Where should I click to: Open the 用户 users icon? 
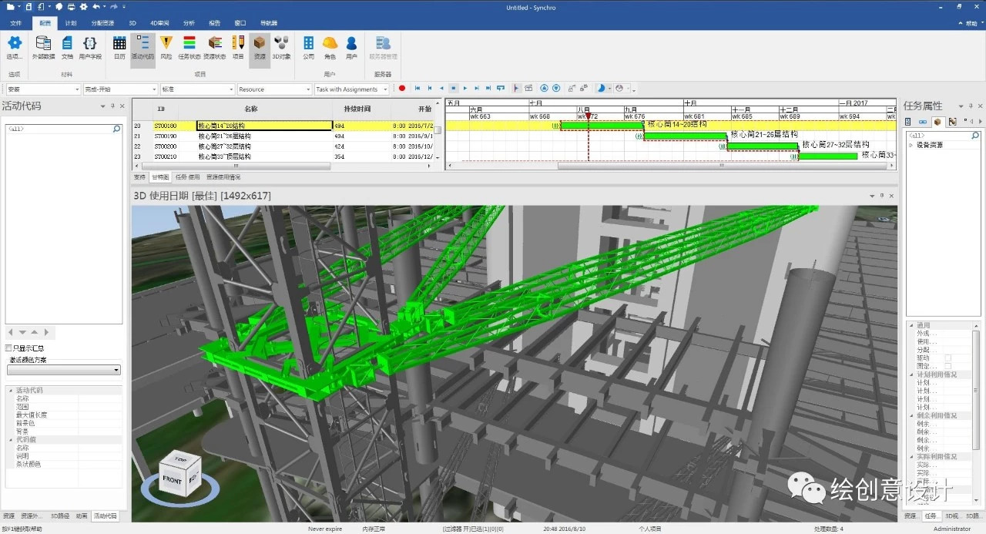coord(351,43)
